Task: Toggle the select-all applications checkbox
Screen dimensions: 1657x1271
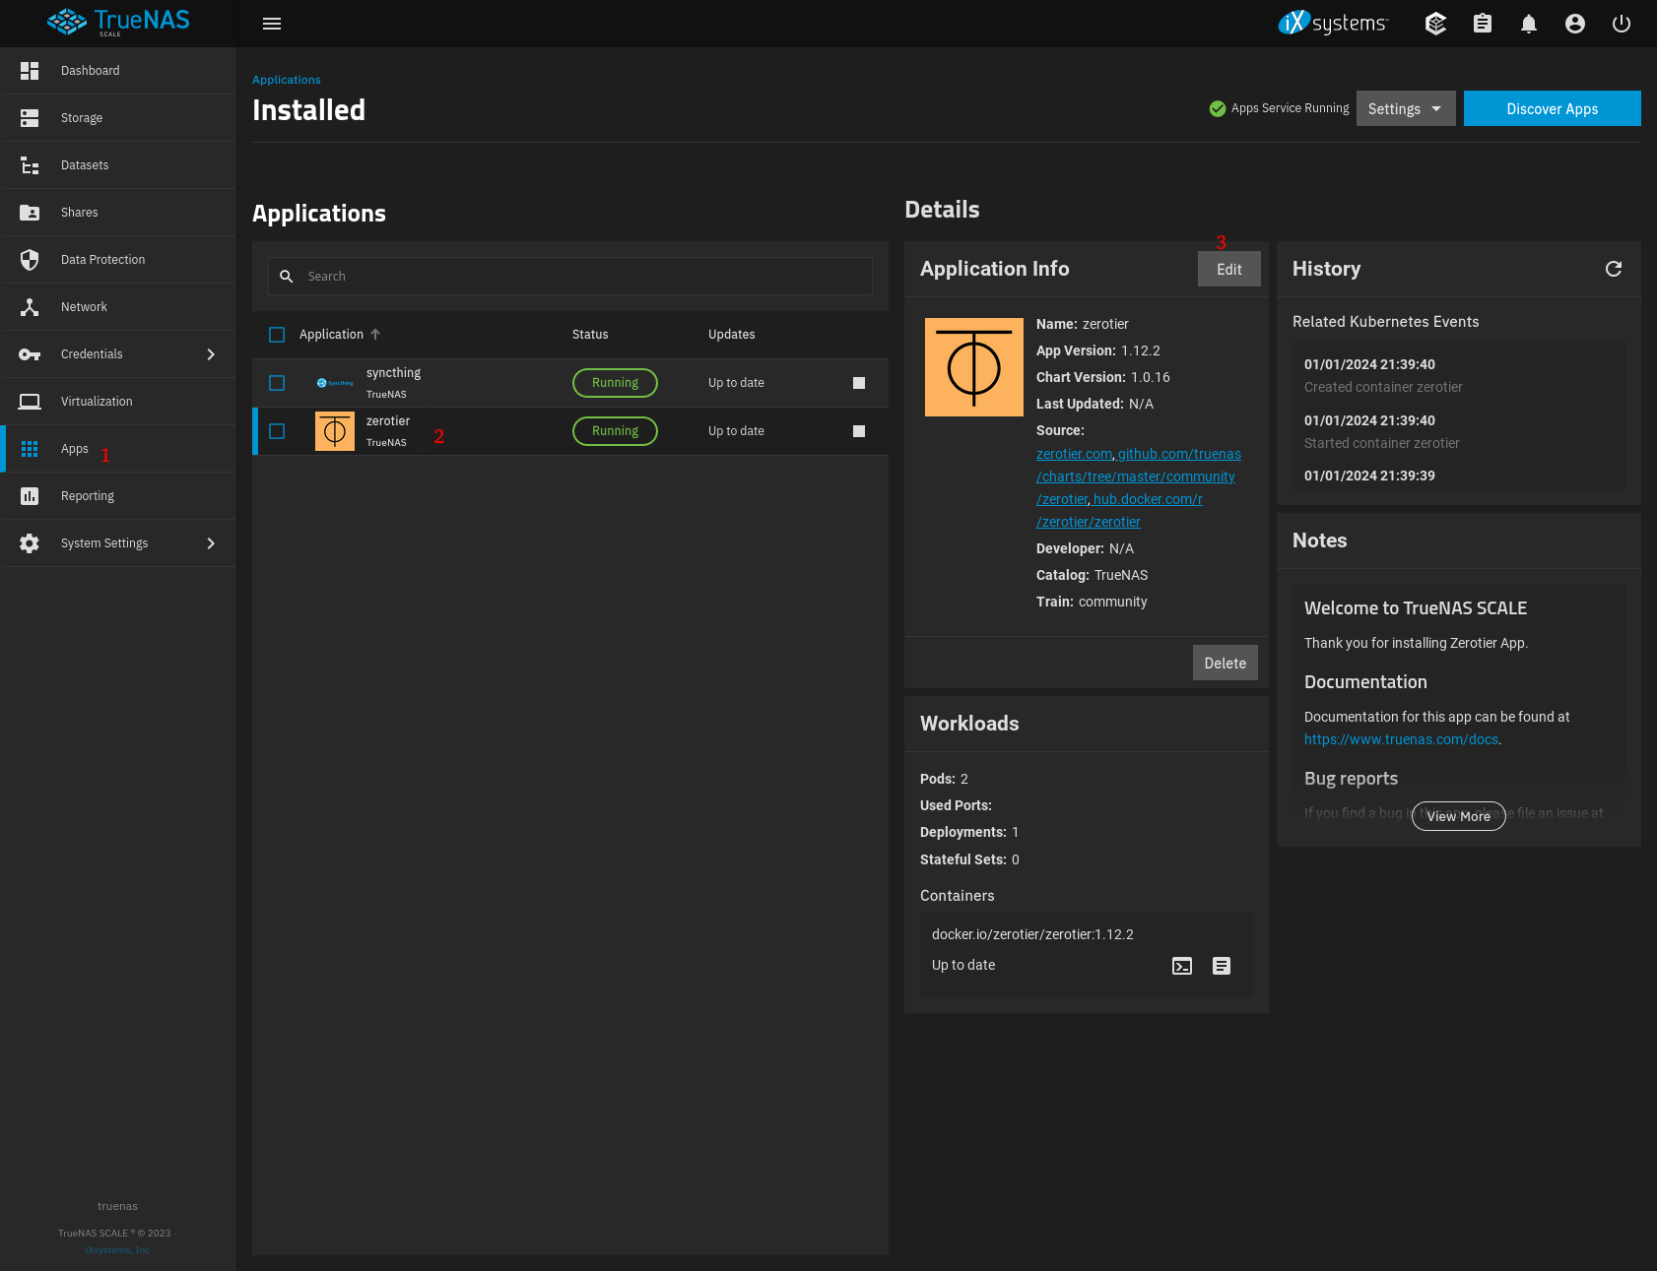Action: click(277, 335)
